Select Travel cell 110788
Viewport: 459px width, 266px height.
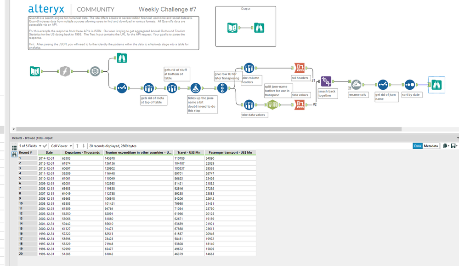pos(189,158)
